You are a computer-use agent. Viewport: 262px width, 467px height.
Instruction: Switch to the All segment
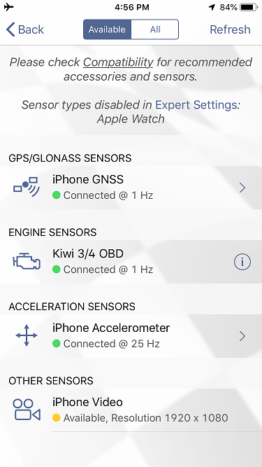[x=155, y=29]
